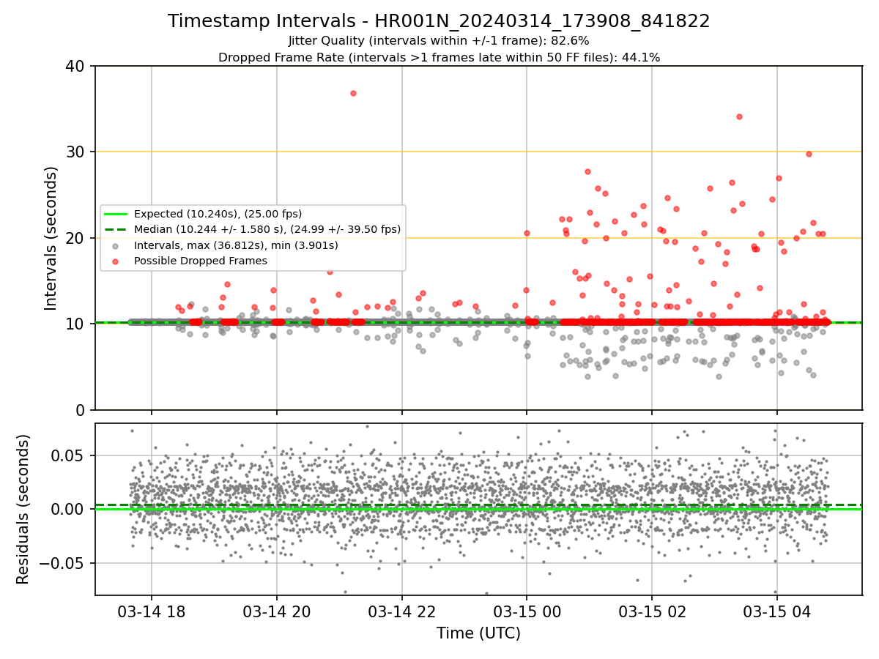Click the 03-15 00 x-axis tick label

(526, 611)
